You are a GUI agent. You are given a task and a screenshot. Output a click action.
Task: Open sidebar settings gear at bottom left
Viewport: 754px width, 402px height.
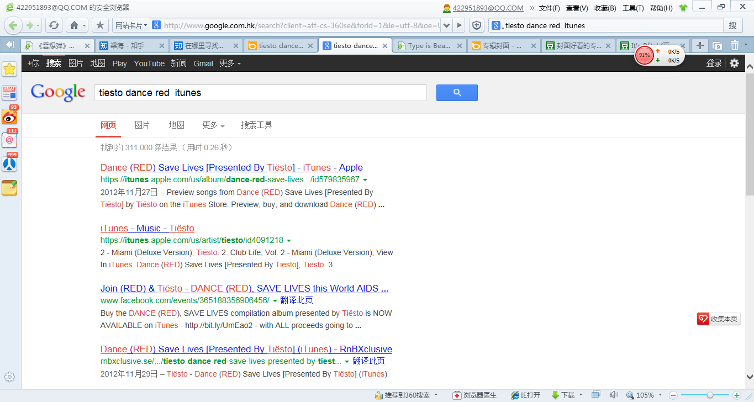[9, 377]
